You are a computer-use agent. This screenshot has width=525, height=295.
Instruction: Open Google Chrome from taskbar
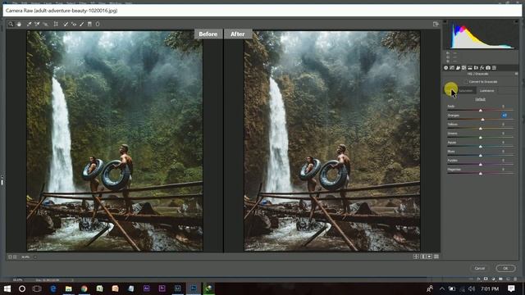[x=84, y=288]
